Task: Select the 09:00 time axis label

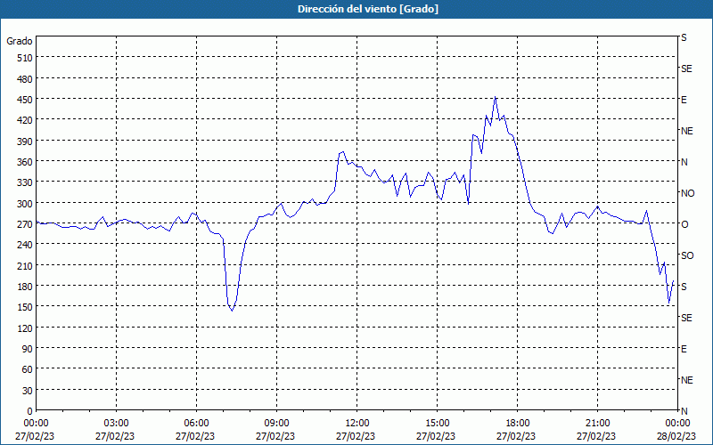Action: [276, 424]
